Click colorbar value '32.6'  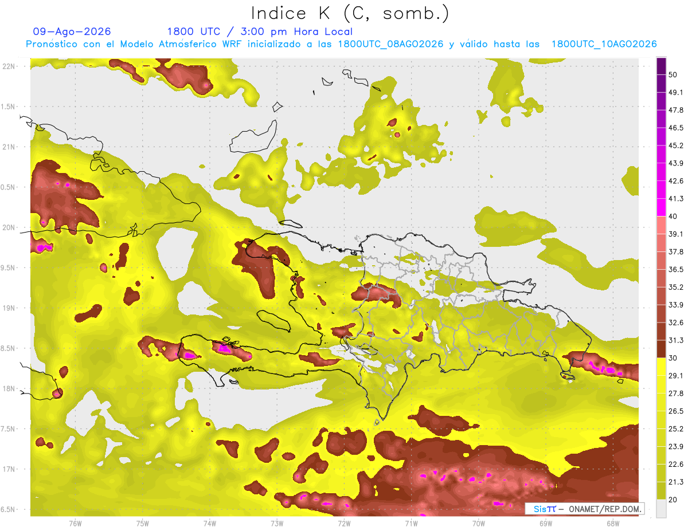[x=676, y=322]
